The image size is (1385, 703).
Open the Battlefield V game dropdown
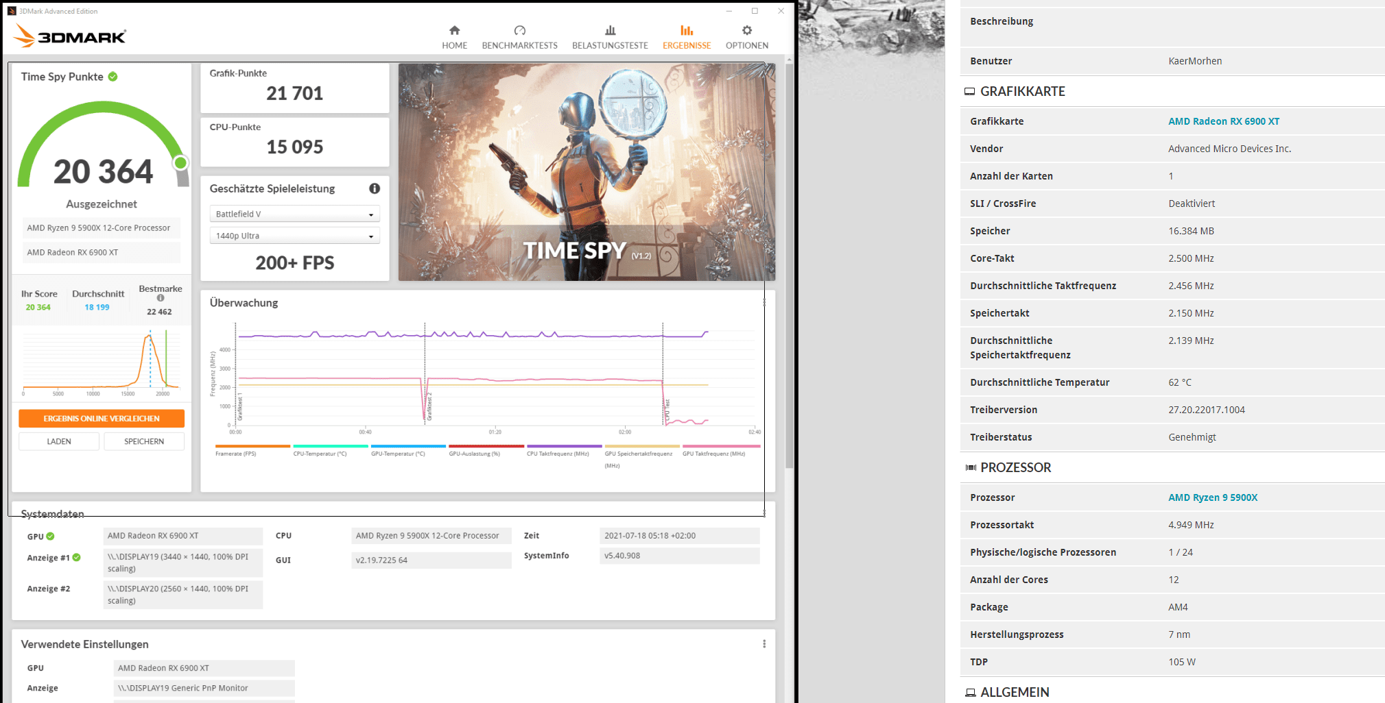294,214
